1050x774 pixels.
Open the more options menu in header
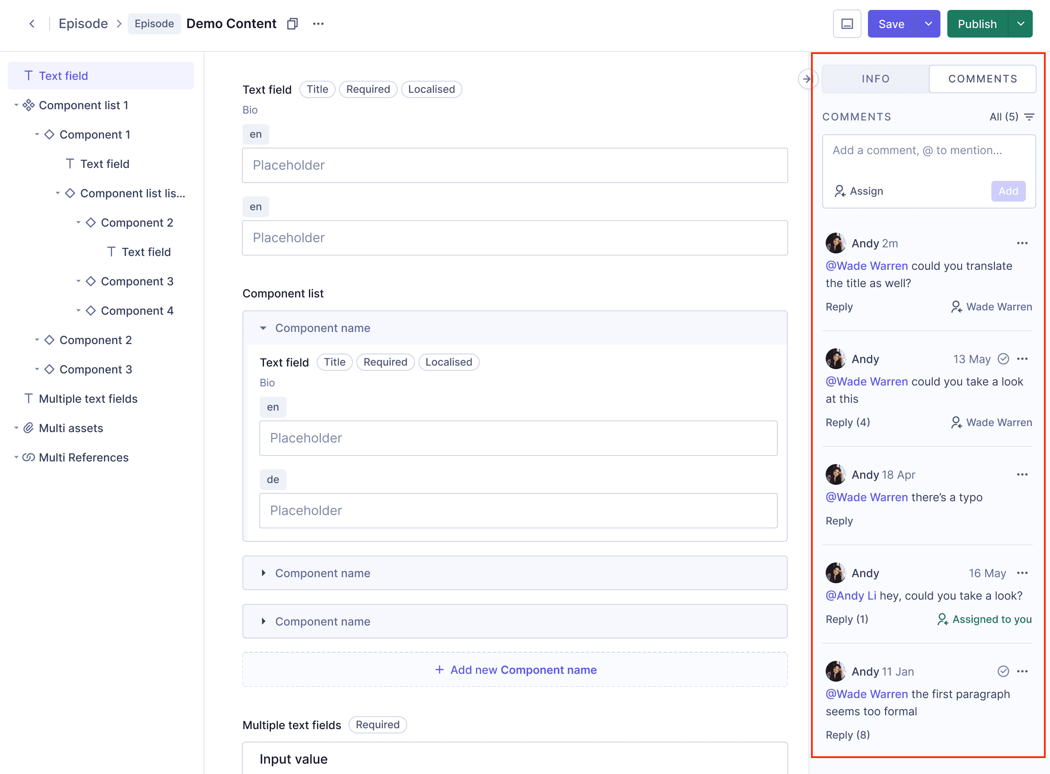pos(318,23)
